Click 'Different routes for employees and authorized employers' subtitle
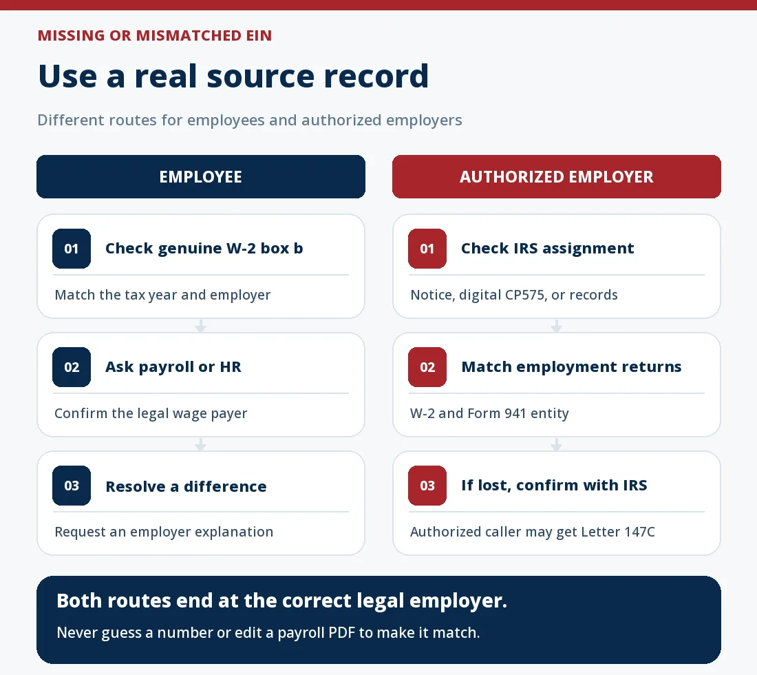The width and height of the screenshot is (757, 675). pyautogui.click(x=250, y=120)
